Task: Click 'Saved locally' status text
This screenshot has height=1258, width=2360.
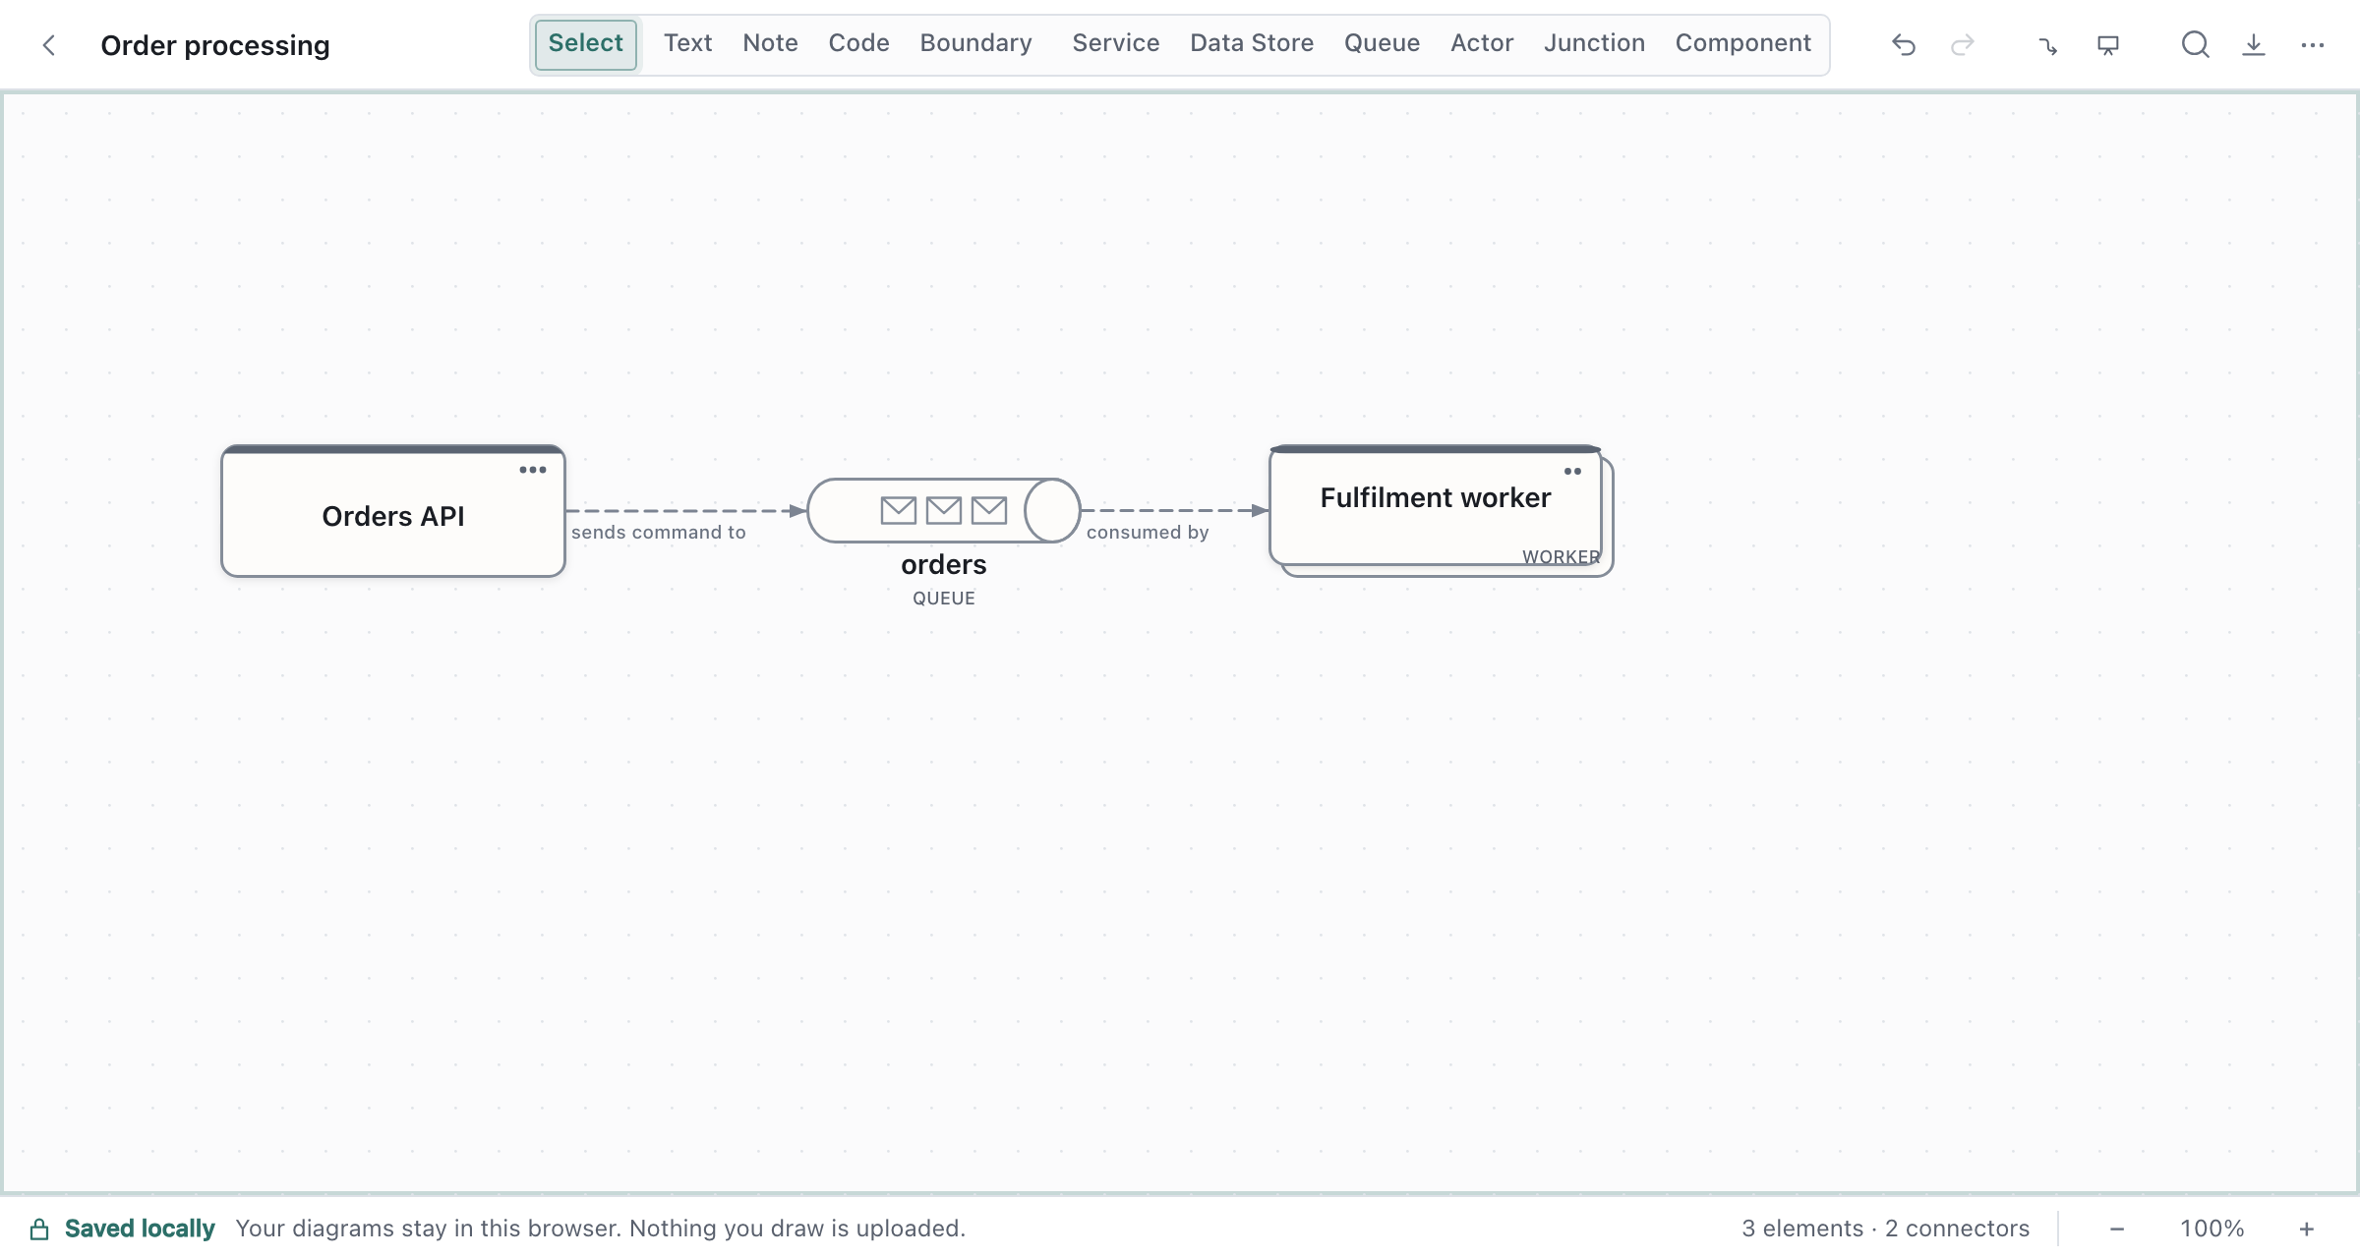Action: [x=140, y=1229]
